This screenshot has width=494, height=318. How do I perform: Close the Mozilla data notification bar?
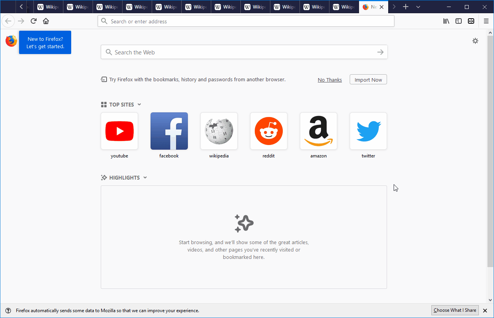pyautogui.click(x=485, y=311)
